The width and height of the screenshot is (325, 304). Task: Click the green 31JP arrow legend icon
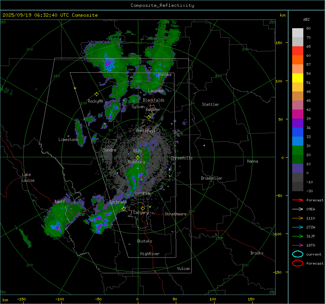[297, 236]
